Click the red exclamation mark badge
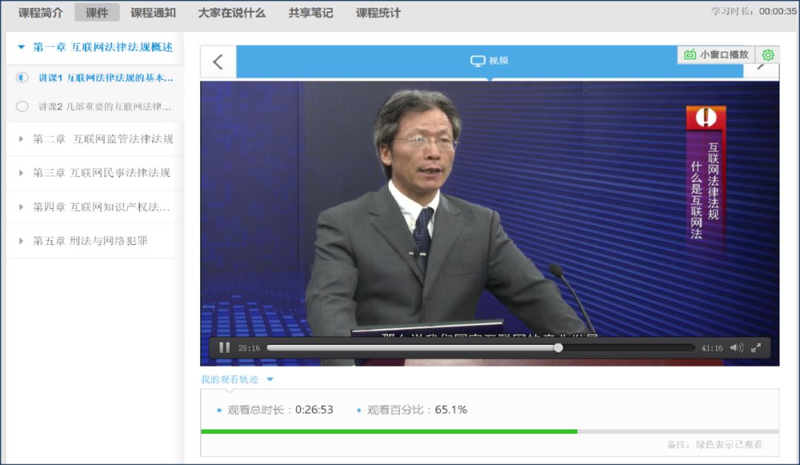Image resolution: width=800 pixels, height=465 pixels. pyautogui.click(x=705, y=118)
